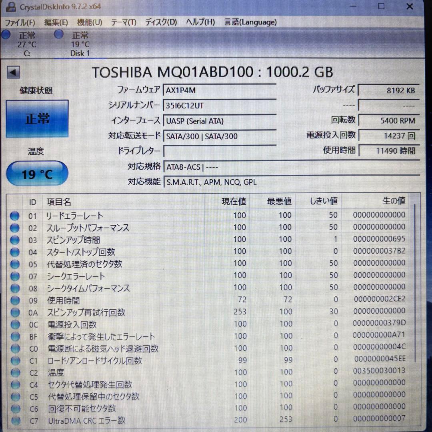The height and width of the screenshot is (432, 432).
Task: Click raw value 000000000695 in row 03
Action: [x=379, y=238]
